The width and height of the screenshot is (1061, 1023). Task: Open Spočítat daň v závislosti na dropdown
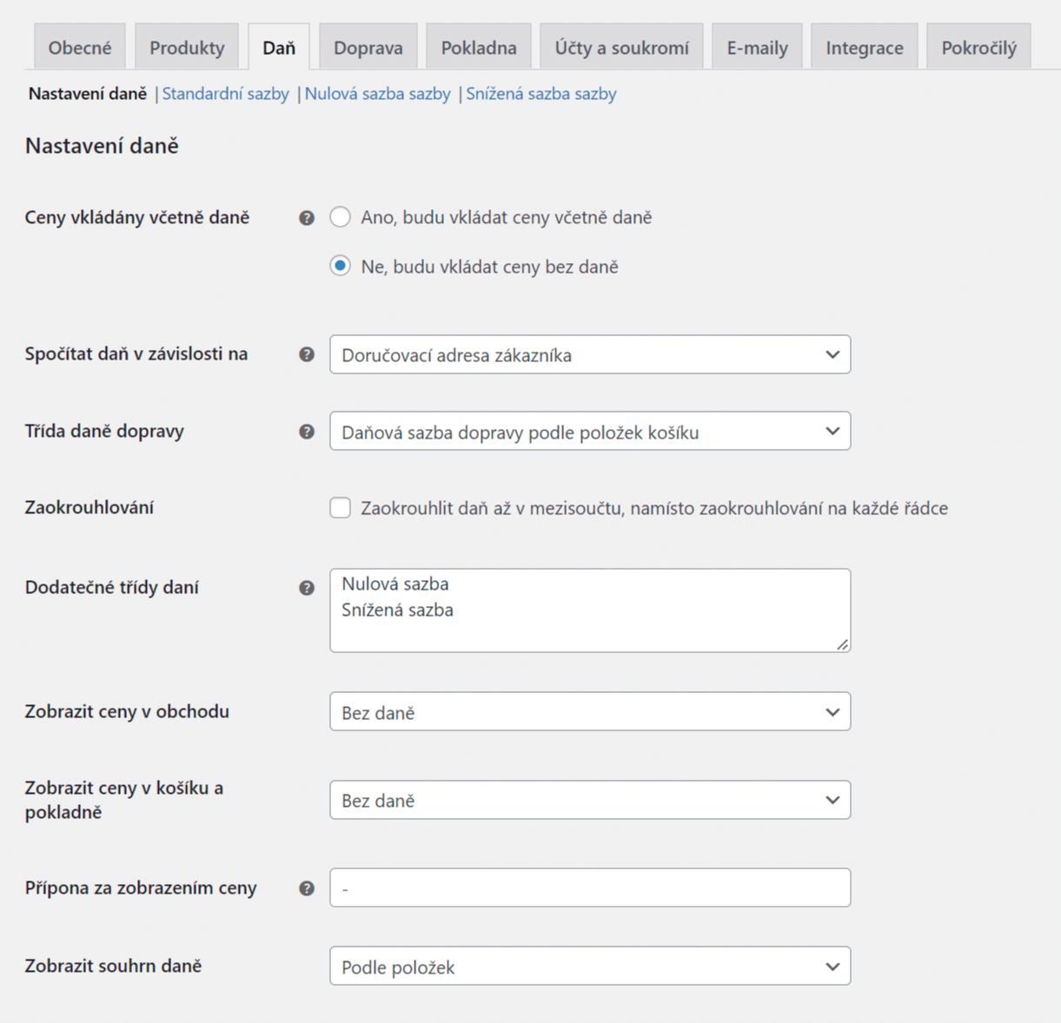pos(590,354)
